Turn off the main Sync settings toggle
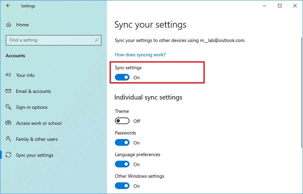The image size is (303, 194). pyautogui.click(x=122, y=78)
